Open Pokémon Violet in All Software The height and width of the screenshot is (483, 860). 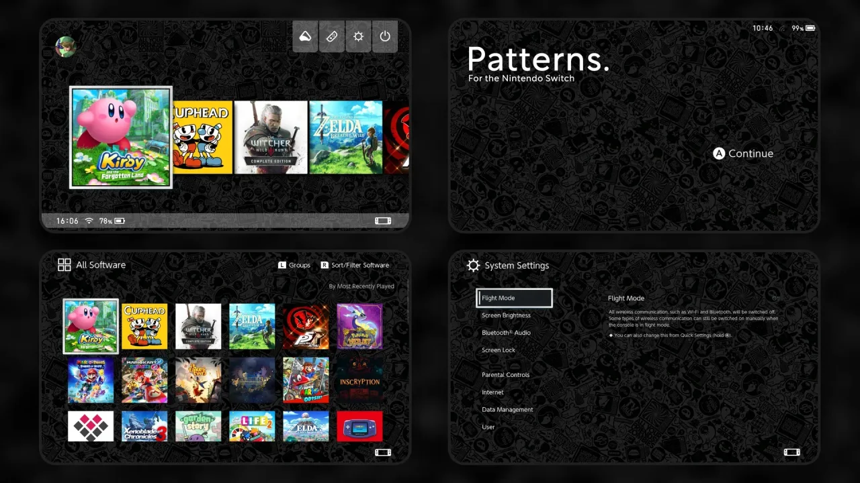pyautogui.click(x=359, y=327)
